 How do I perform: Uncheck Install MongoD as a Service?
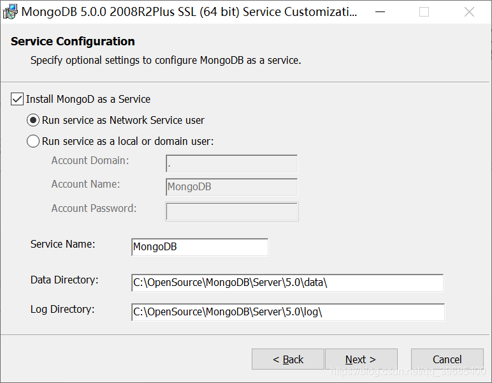[x=17, y=99]
